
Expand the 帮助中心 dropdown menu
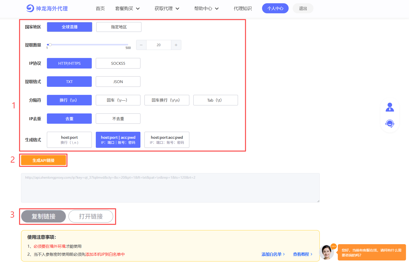coord(206,9)
